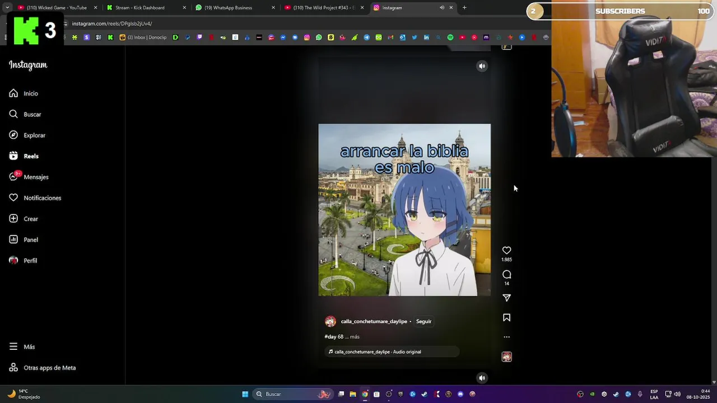Screen dimensions: 717x403
Task: Open the Windows Start menu
Action: [245, 394]
